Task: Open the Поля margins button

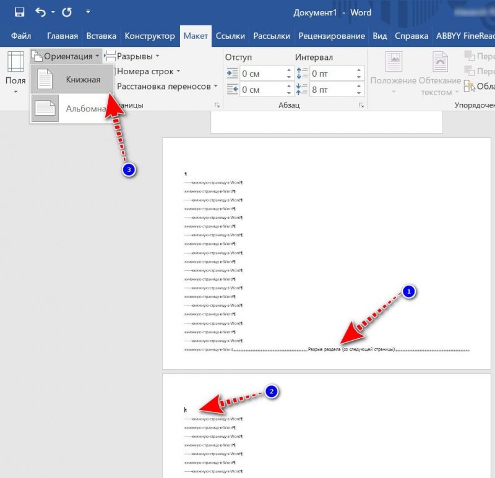Action: pyautogui.click(x=15, y=72)
